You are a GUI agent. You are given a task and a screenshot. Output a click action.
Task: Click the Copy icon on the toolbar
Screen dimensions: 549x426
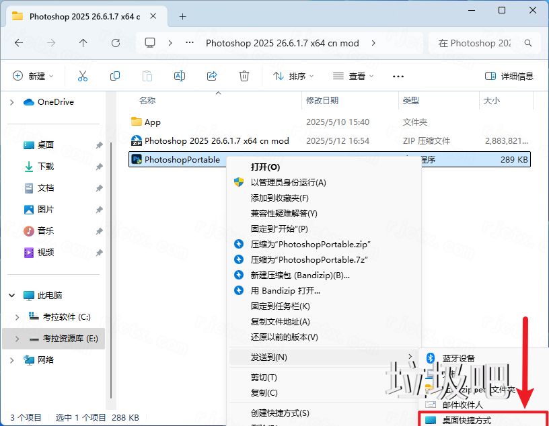coord(115,76)
